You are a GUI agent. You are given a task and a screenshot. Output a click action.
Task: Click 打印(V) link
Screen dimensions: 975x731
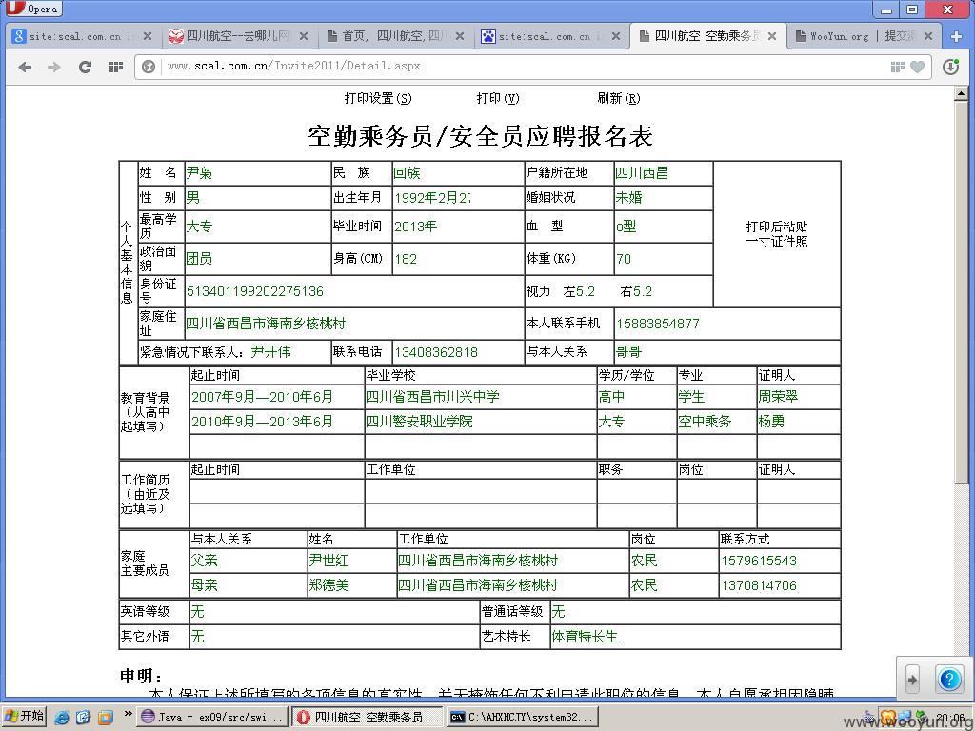click(x=497, y=98)
